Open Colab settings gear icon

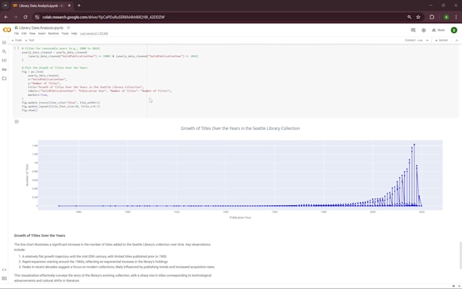(423, 30)
